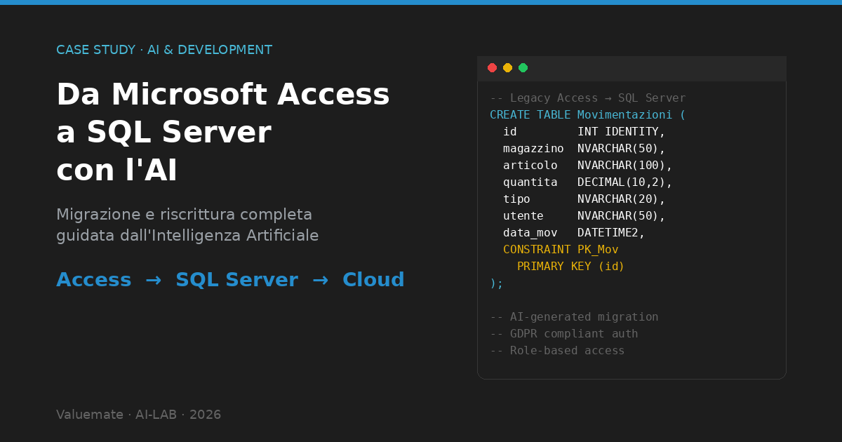Click the headline line 'Da Microsoft Access'
842x442 pixels.
pos(223,95)
